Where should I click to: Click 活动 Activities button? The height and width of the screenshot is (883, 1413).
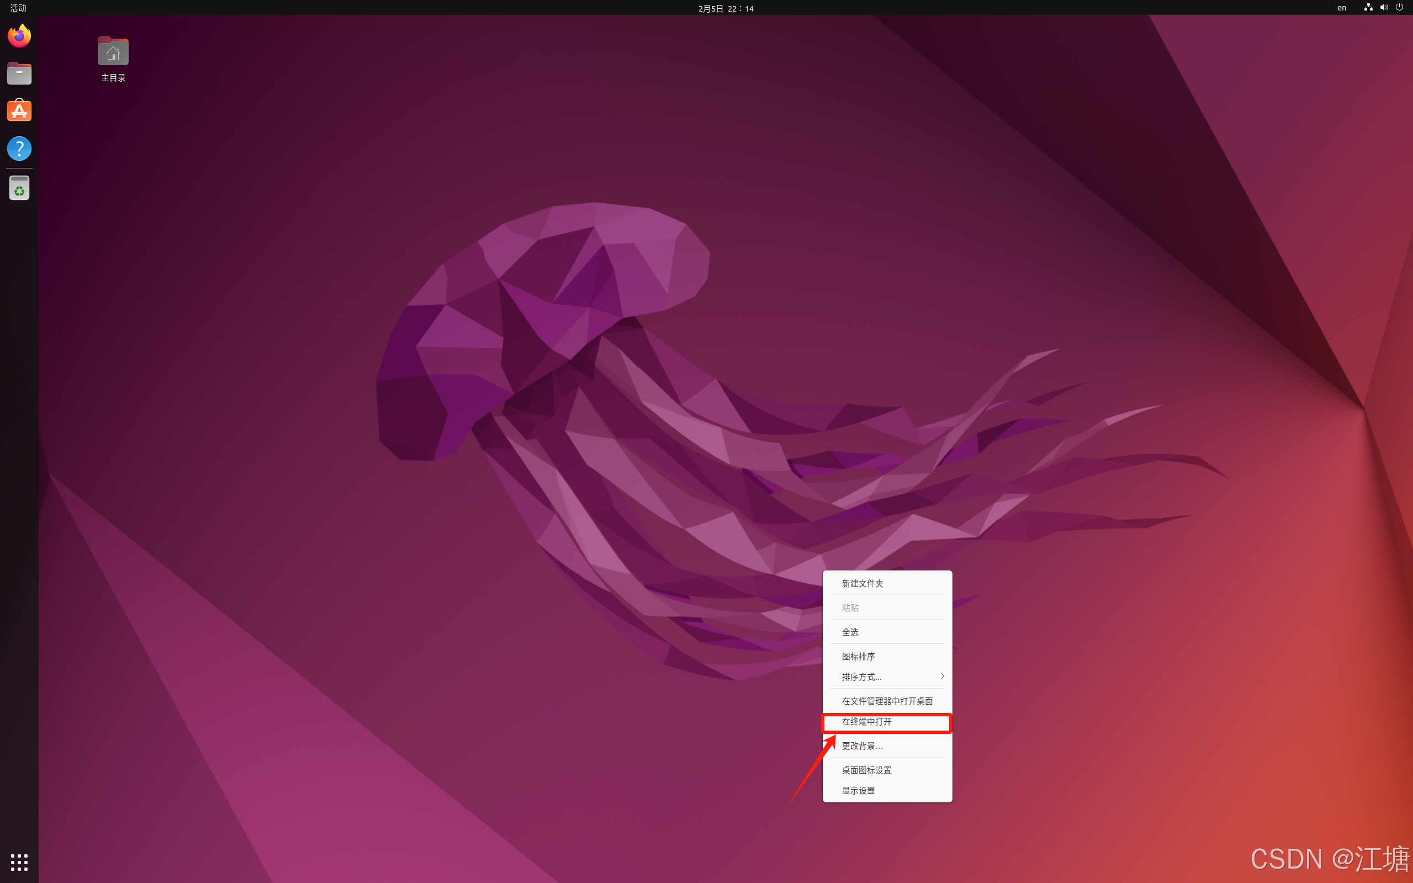point(18,8)
